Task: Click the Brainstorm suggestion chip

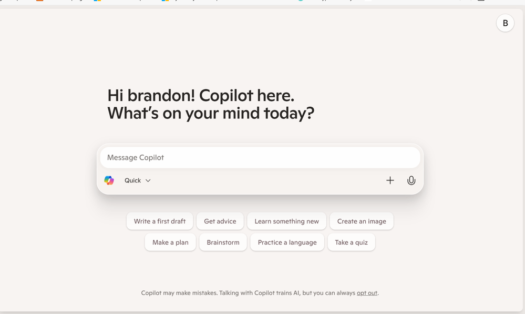Action: coord(223,242)
